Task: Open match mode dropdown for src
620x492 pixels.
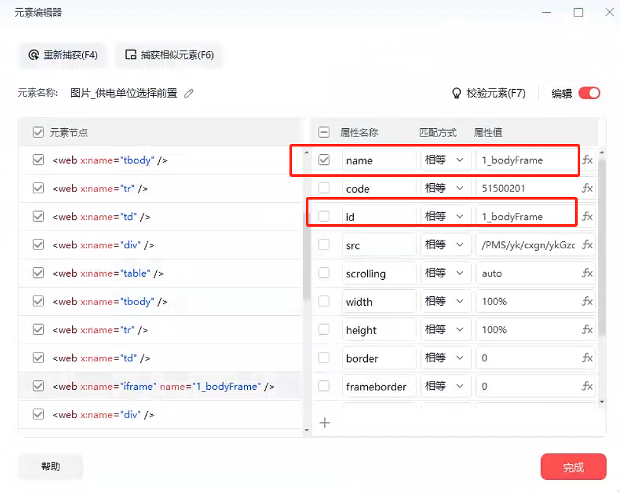Action: point(446,245)
